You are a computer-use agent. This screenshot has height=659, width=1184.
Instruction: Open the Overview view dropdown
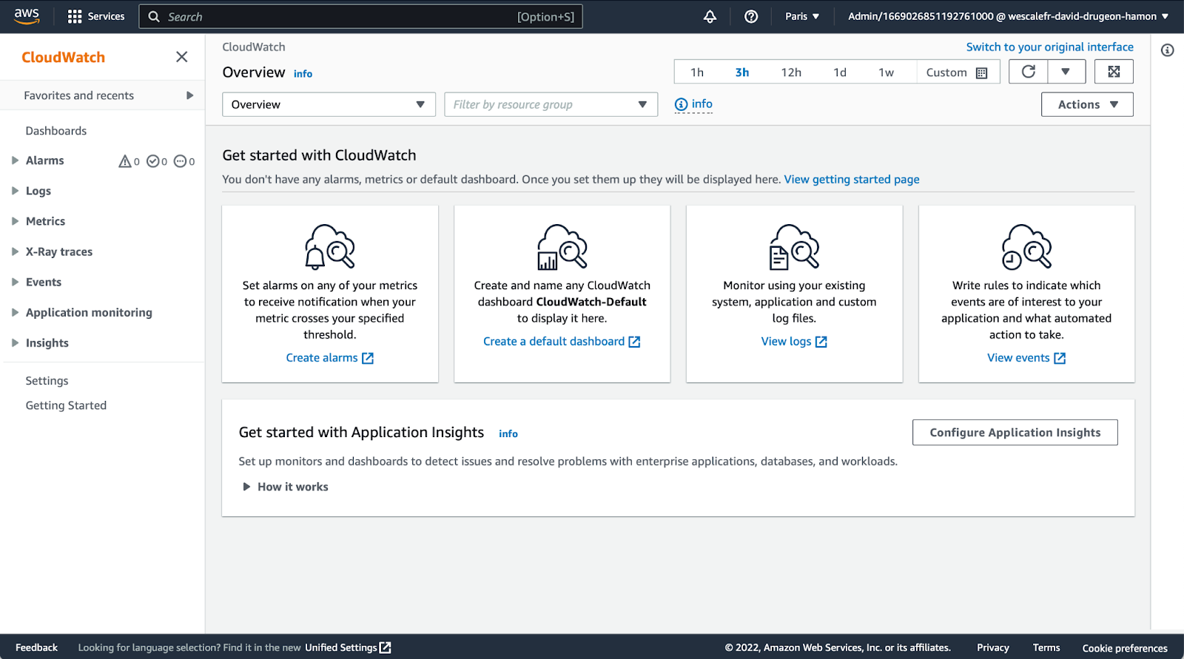pos(329,104)
